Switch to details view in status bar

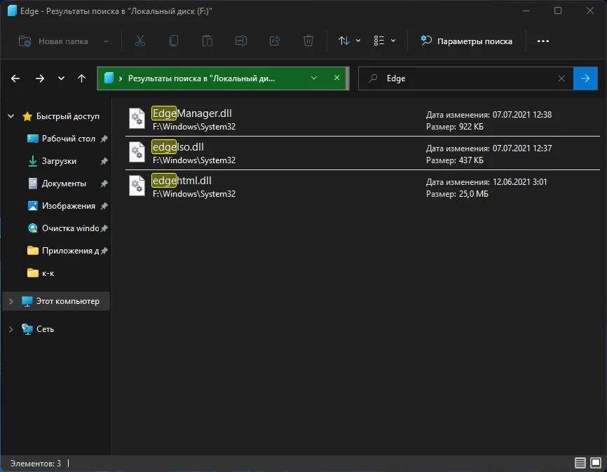click(580, 463)
